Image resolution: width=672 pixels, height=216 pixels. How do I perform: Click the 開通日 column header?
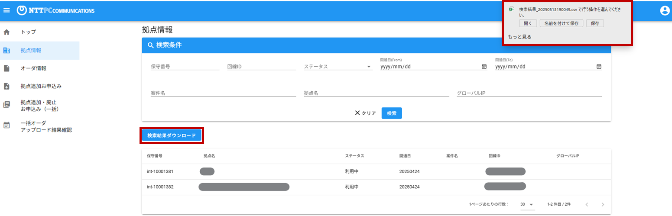pos(405,155)
